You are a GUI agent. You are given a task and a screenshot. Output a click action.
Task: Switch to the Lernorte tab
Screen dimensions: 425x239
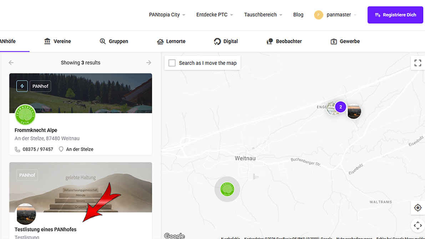pos(171,41)
